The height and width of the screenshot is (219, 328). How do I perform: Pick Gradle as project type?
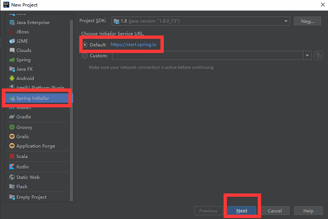coord(37,117)
